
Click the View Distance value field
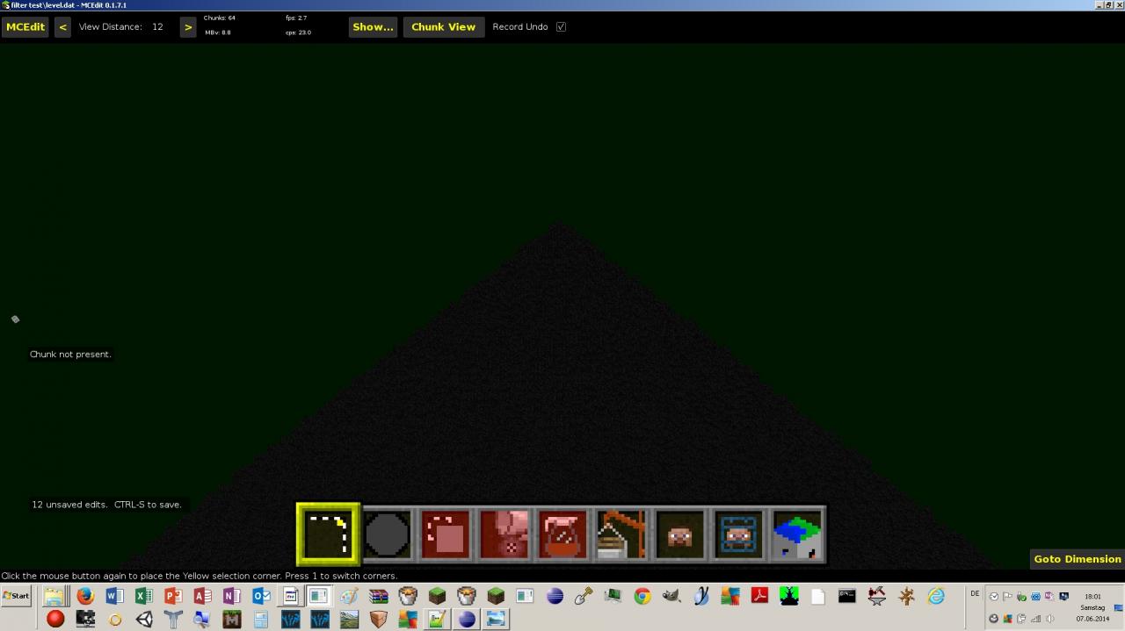click(x=157, y=26)
